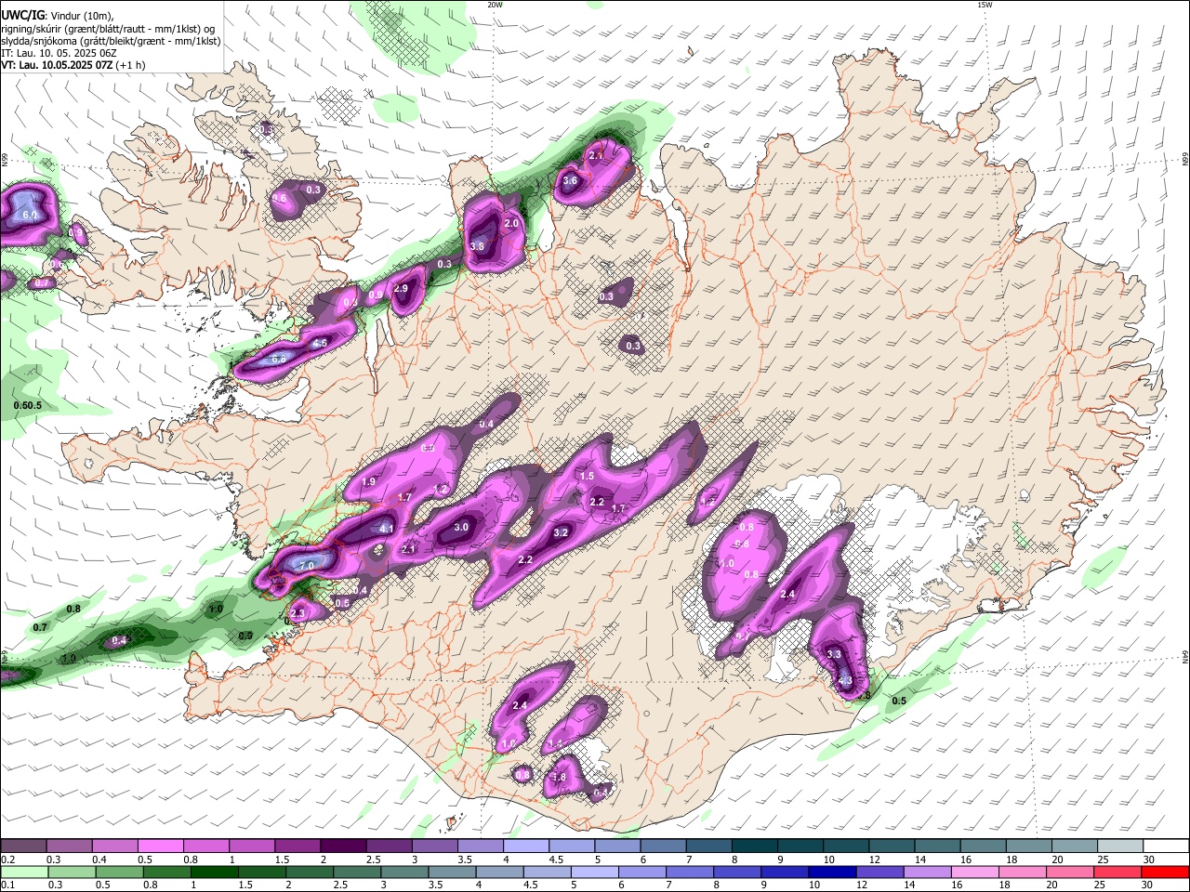Pick the bottom-row dark green swatch labeled 1
1190x892 pixels.
coord(214,872)
